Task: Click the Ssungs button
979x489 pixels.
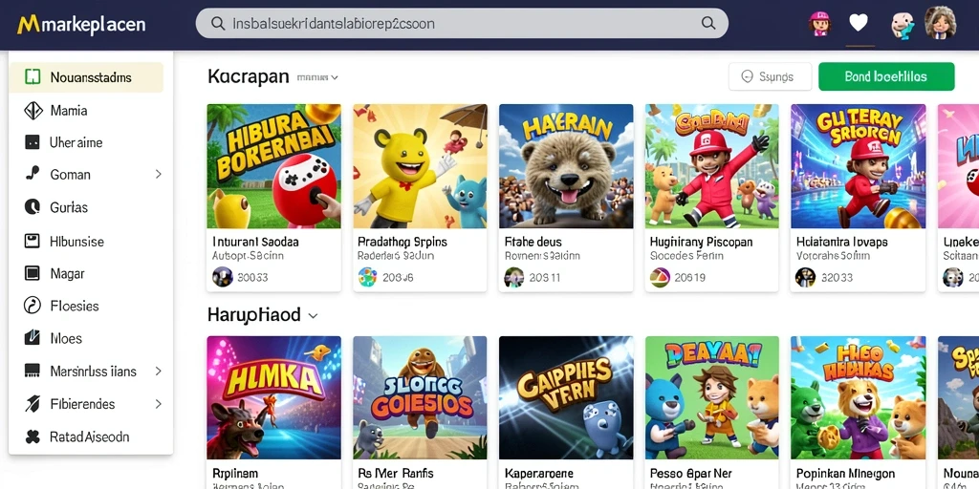Action: pos(770,76)
